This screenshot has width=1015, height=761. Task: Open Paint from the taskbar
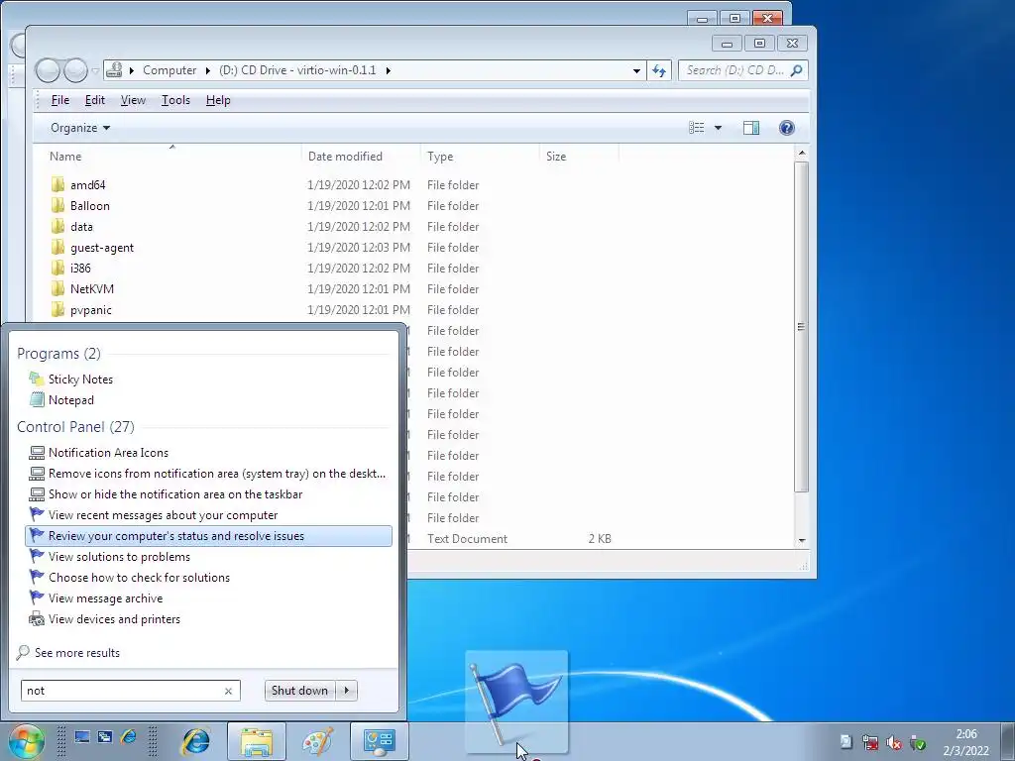(318, 741)
